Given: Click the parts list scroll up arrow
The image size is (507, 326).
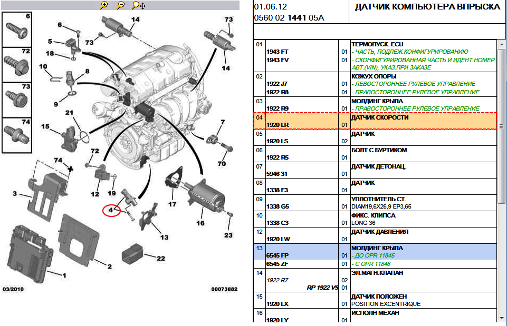Looking at the screenshot, I should tap(502, 44).
